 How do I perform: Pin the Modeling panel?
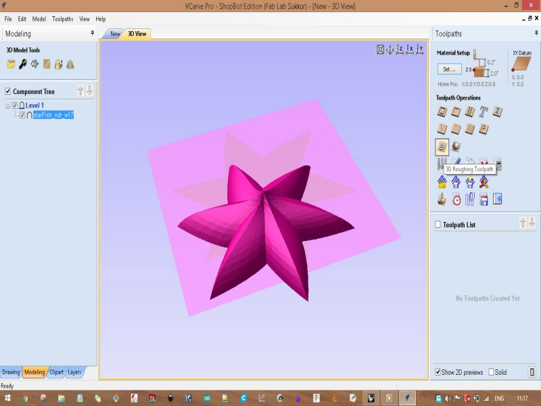pos(92,32)
